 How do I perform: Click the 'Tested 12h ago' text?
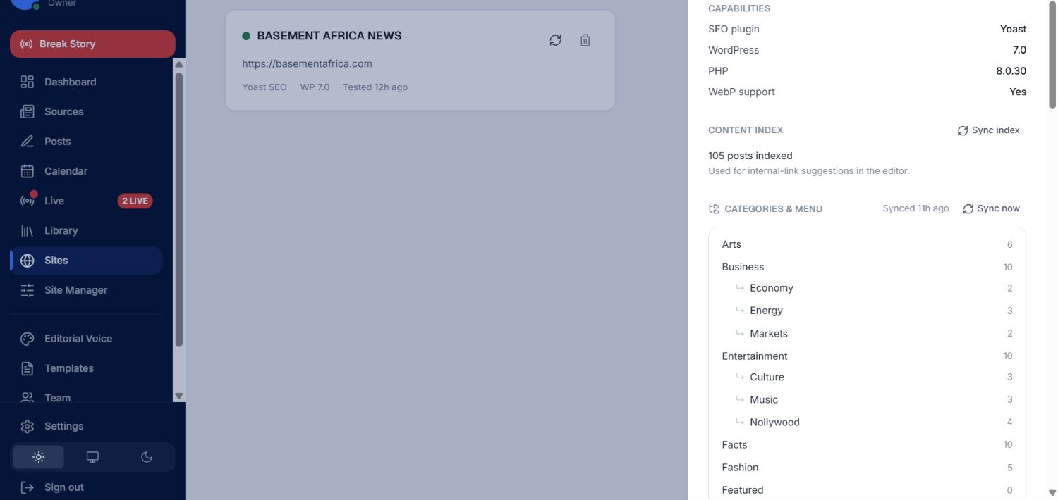coord(375,87)
